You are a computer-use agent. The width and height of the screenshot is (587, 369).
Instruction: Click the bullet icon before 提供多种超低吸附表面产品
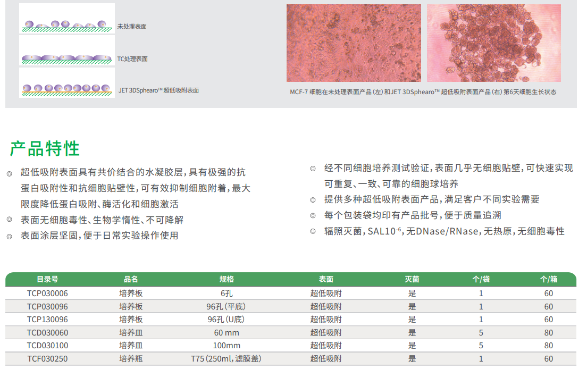click(x=313, y=200)
